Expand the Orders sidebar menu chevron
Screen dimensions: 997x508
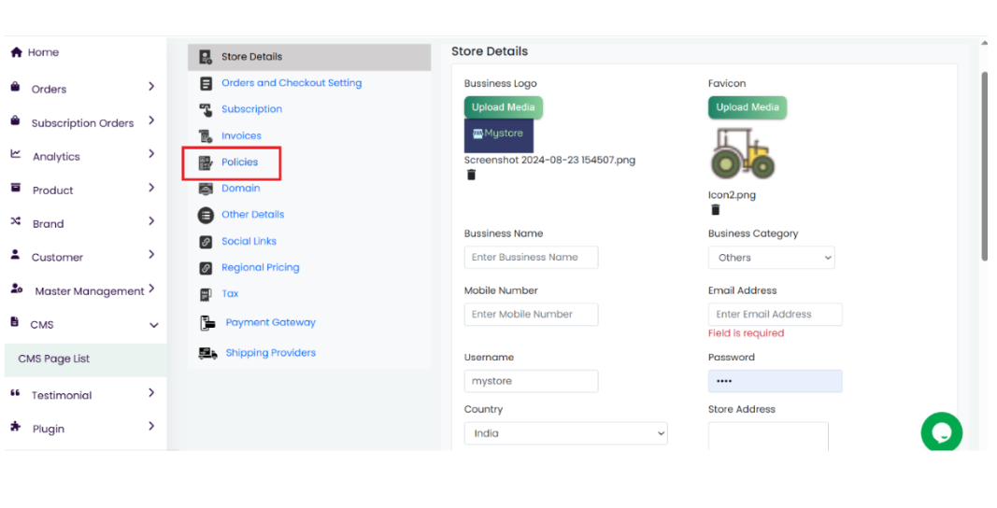(x=151, y=87)
